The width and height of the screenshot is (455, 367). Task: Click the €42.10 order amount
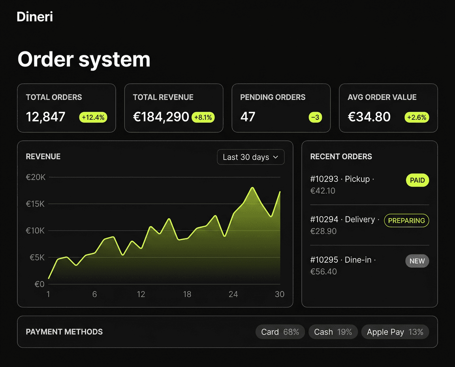323,191
